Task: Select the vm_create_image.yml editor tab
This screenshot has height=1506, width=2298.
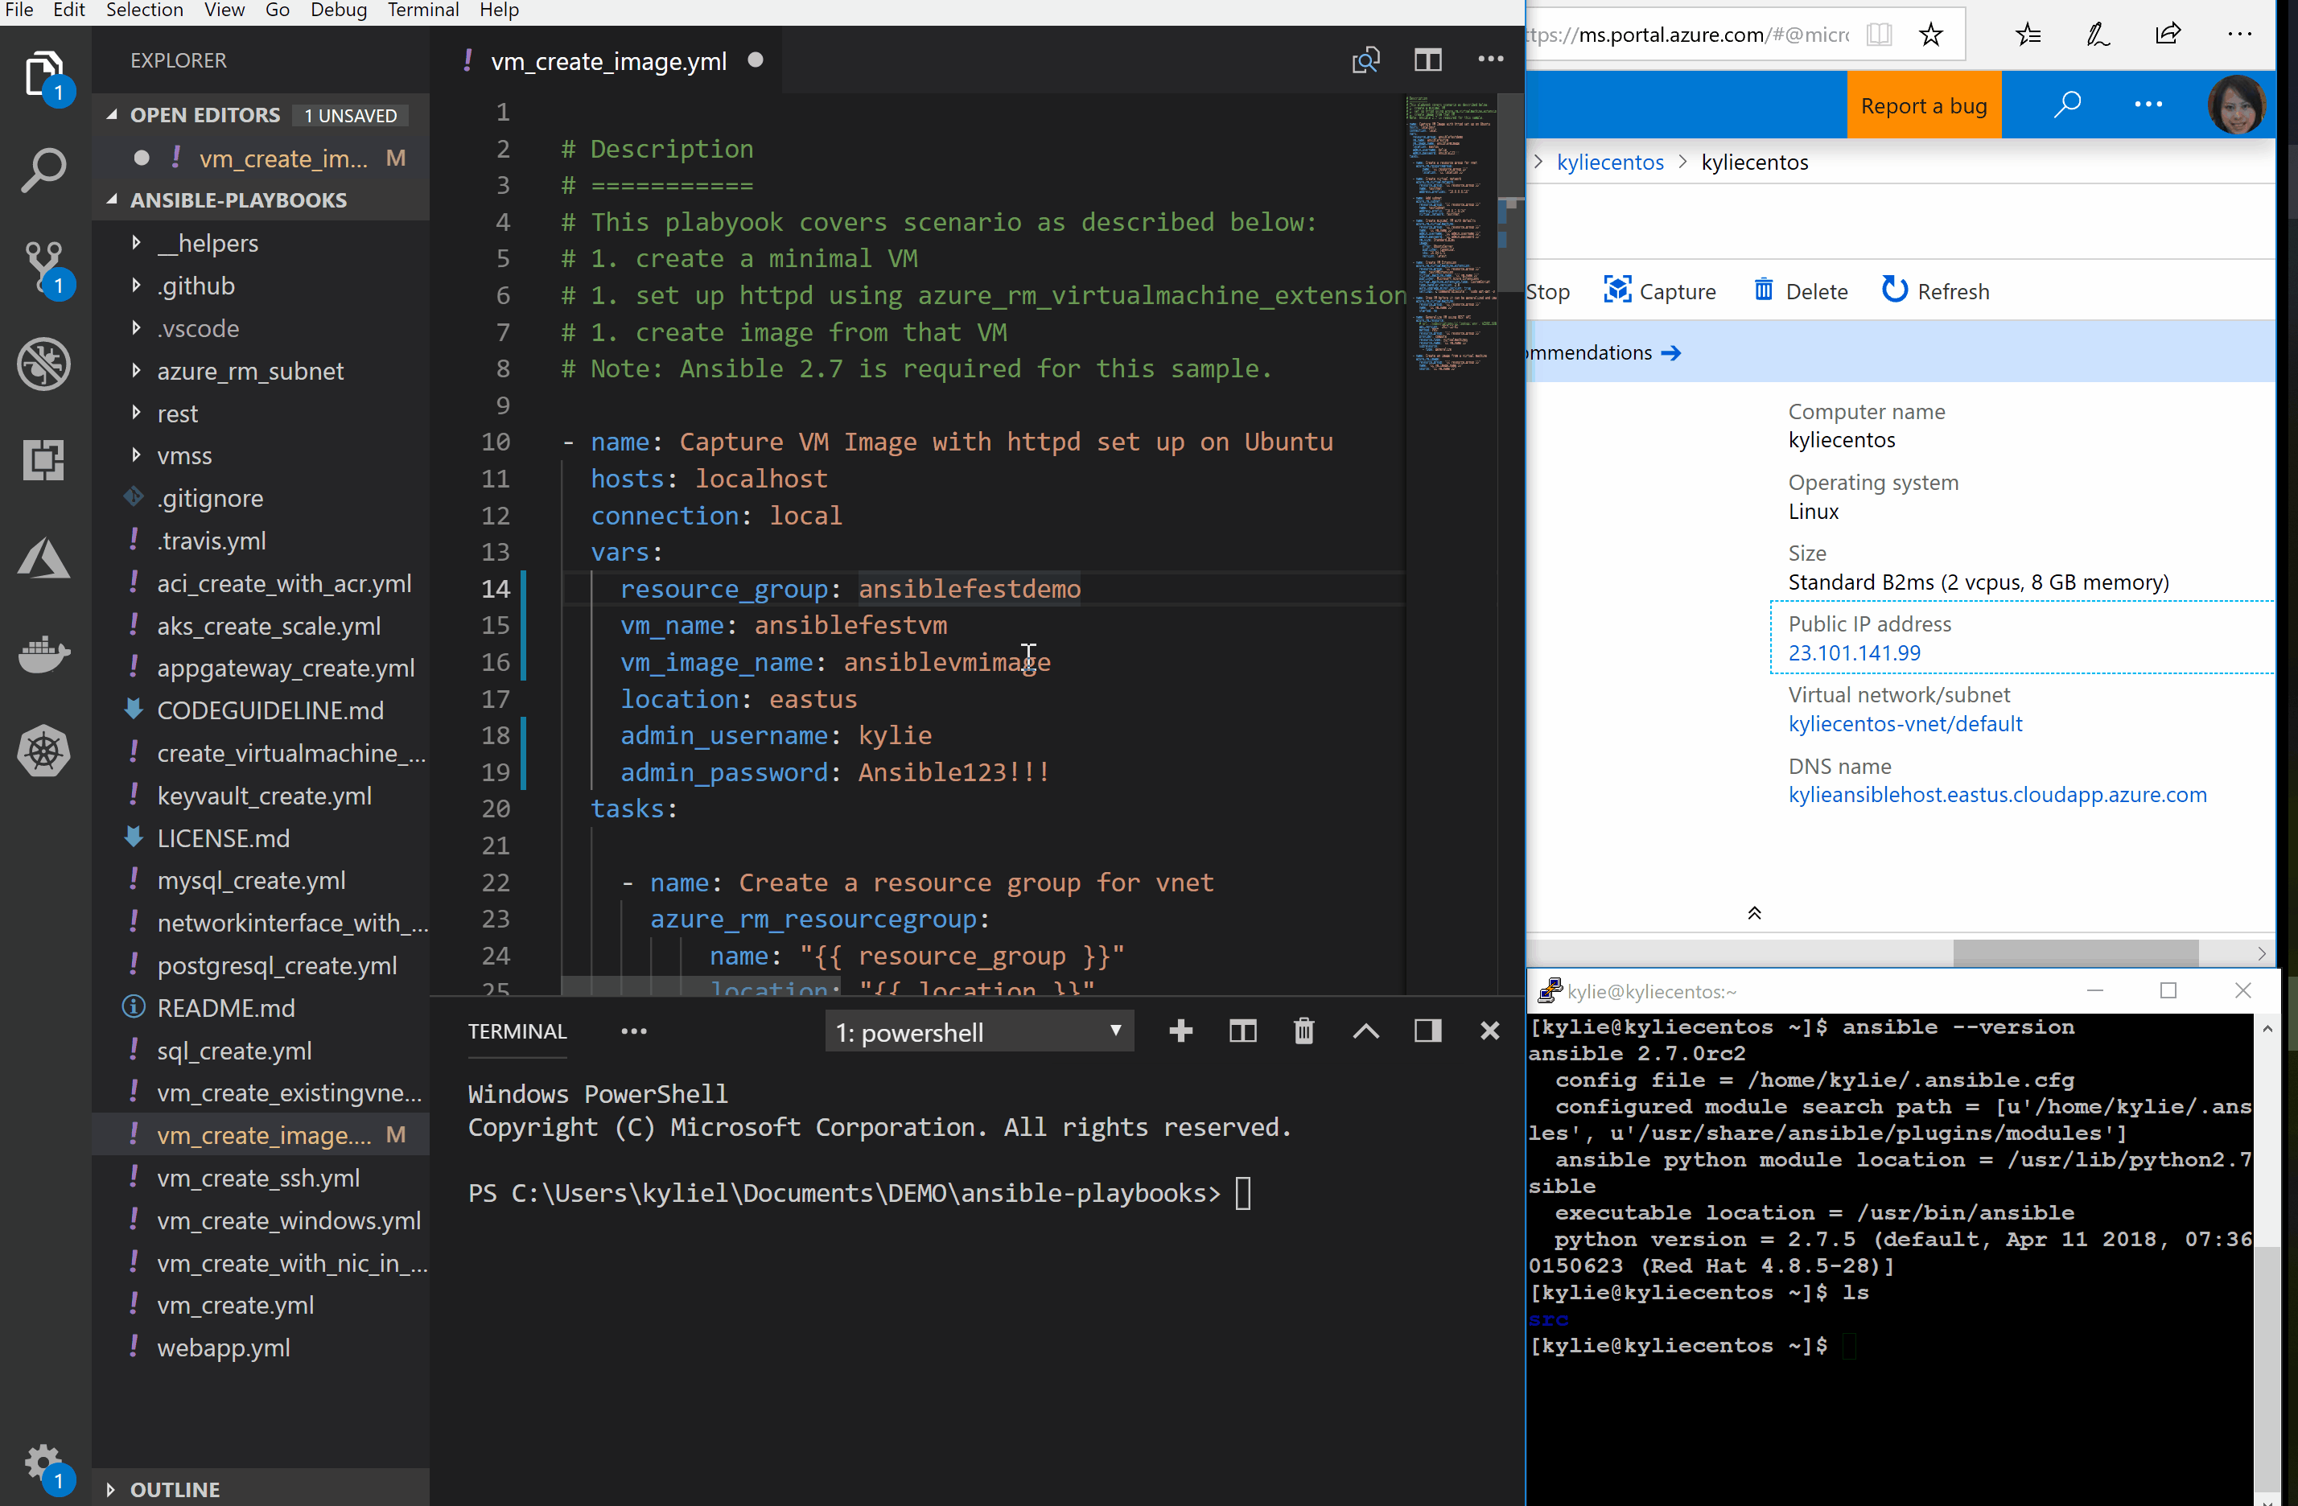Action: coord(607,61)
